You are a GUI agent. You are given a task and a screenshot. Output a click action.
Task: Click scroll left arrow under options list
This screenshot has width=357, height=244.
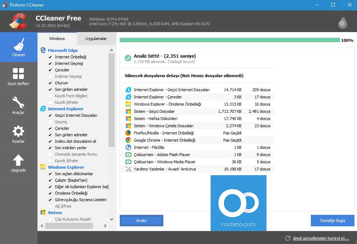42,226
